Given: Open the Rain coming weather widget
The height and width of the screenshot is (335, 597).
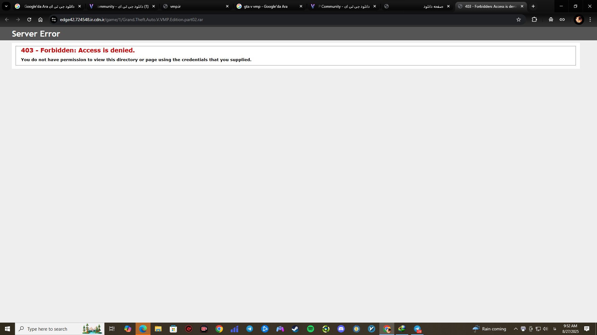Looking at the screenshot, I should tap(489, 329).
